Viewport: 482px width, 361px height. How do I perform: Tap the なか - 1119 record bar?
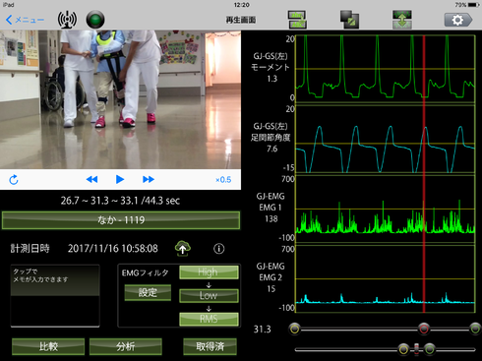(x=121, y=220)
